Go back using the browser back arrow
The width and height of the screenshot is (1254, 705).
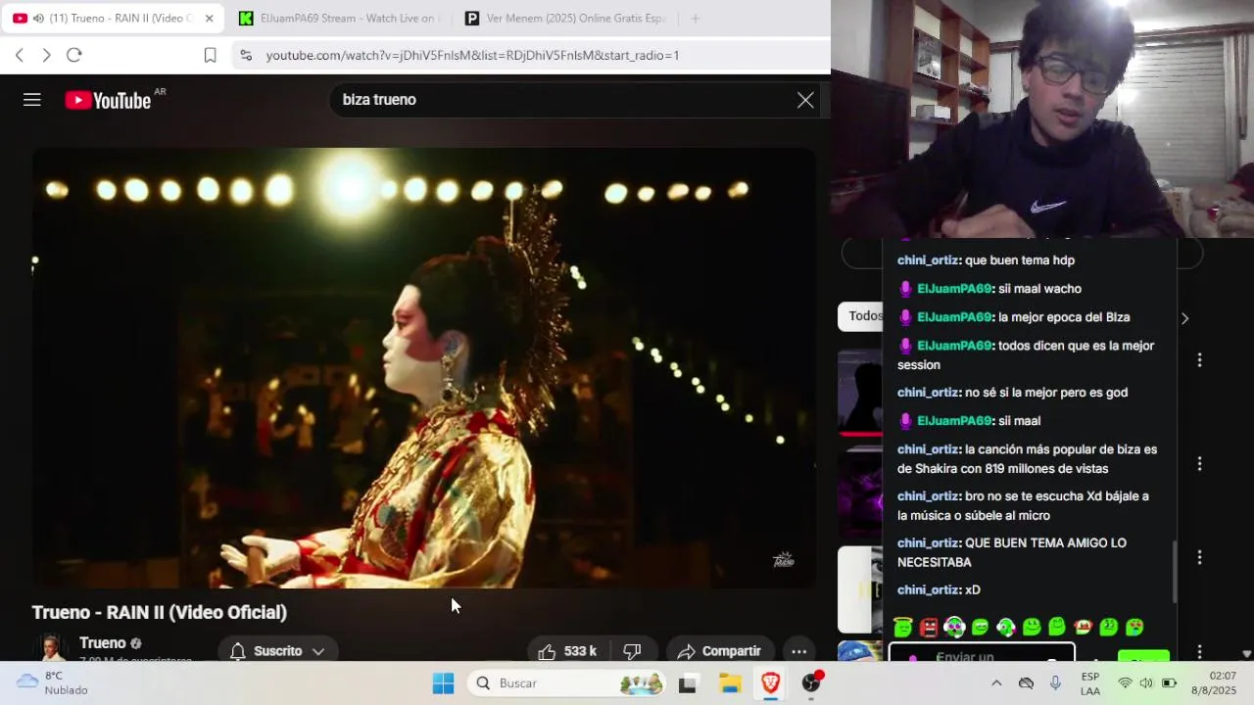19,55
